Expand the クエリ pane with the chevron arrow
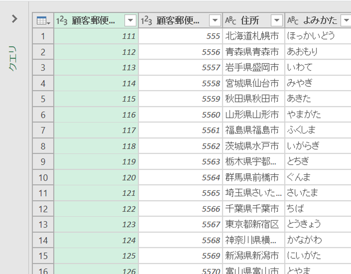The width and height of the screenshot is (351, 274). coord(15,19)
